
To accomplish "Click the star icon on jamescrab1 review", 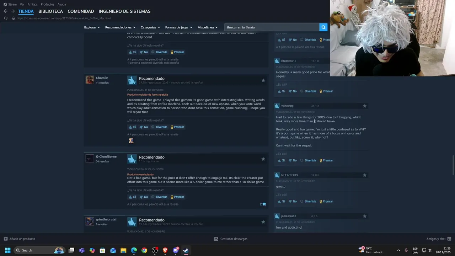I will (x=364, y=216).
